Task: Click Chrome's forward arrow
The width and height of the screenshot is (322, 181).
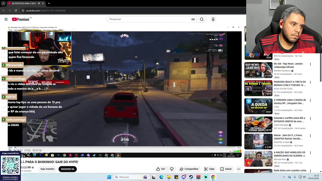Action: 10,11
